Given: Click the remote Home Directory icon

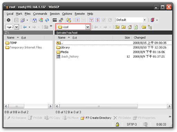Looking at the screenshot, I should click(130, 27).
